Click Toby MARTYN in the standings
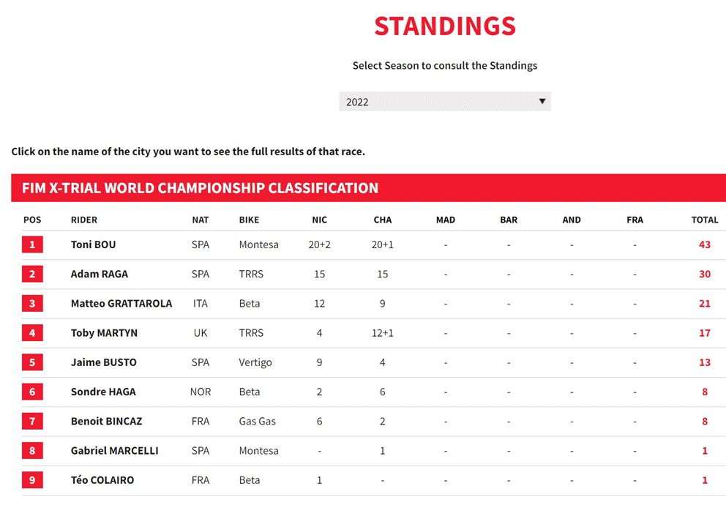The width and height of the screenshot is (726, 508). point(104,333)
